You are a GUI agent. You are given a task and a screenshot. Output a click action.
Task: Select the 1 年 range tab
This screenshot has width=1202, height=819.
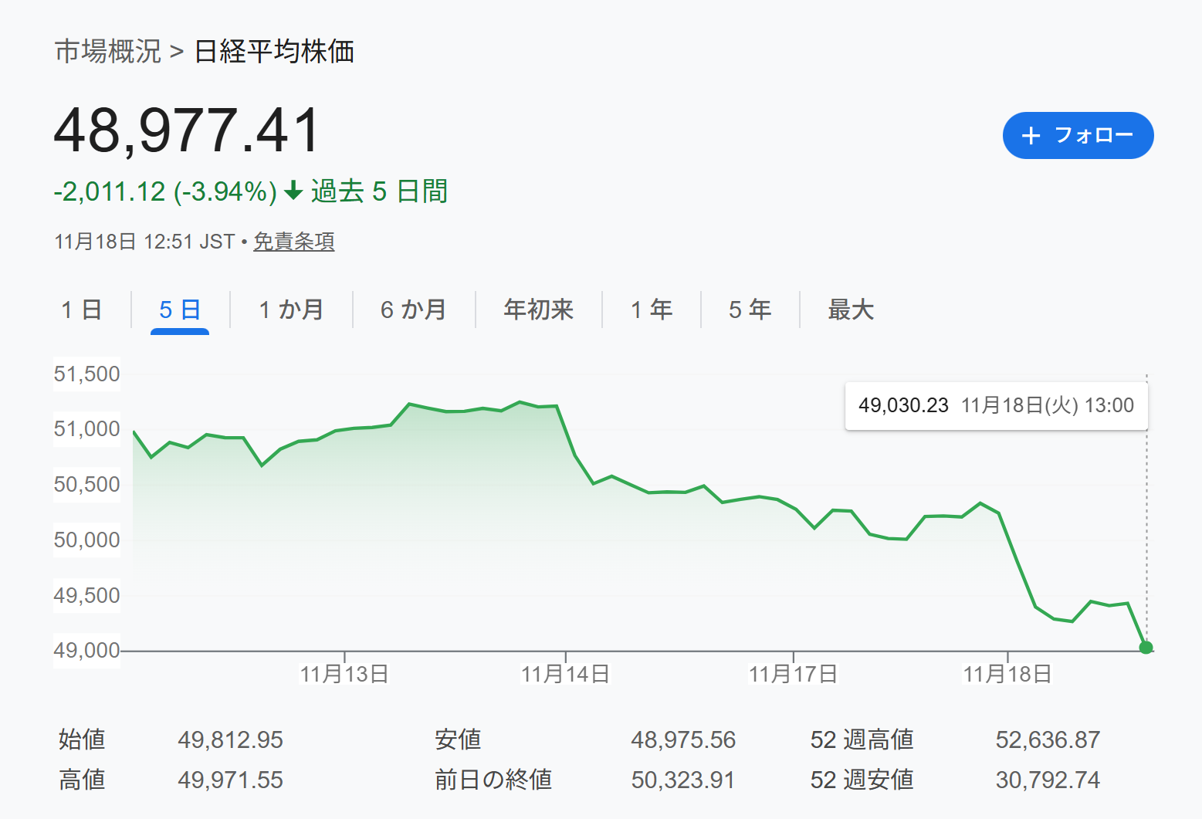pos(652,310)
